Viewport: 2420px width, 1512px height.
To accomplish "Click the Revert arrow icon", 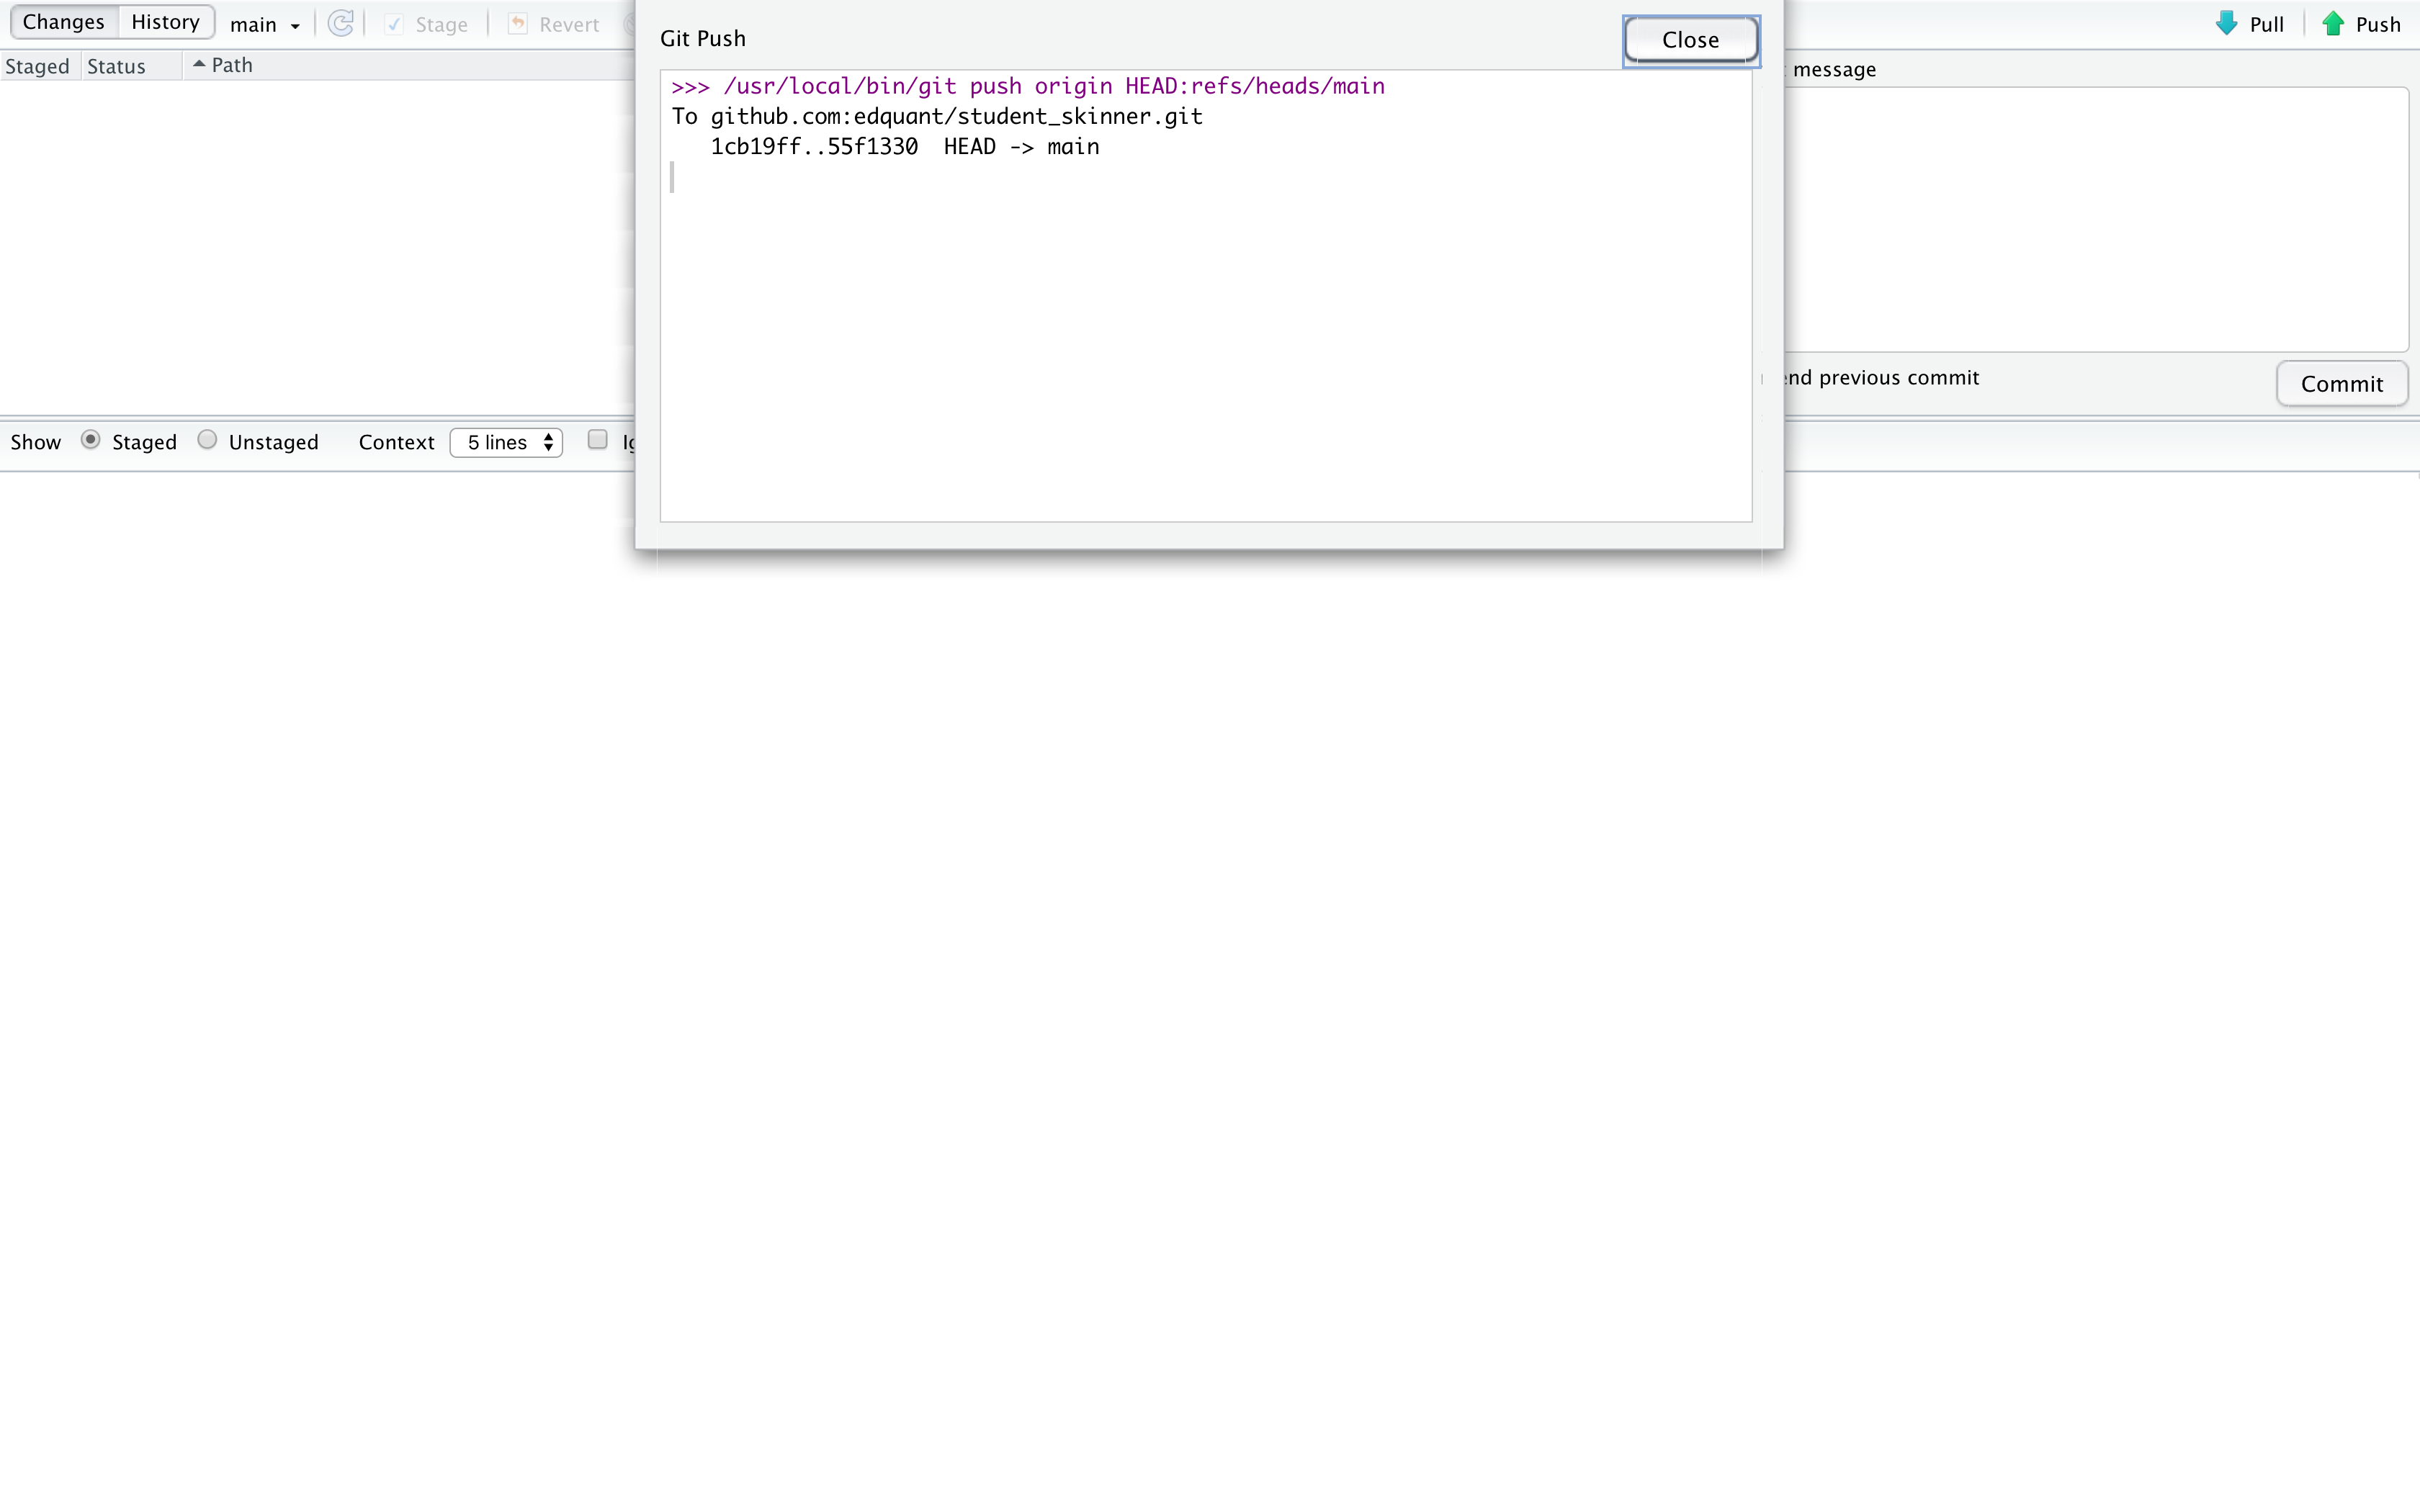I will coord(518,24).
